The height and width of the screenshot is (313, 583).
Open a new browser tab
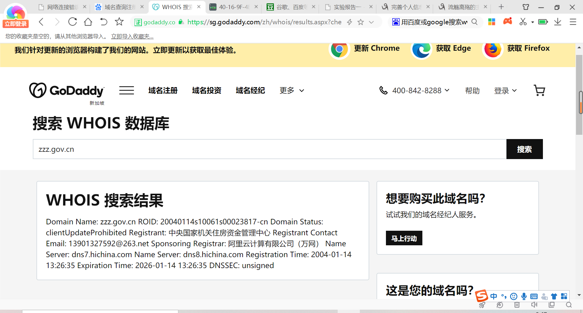pos(501,7)
